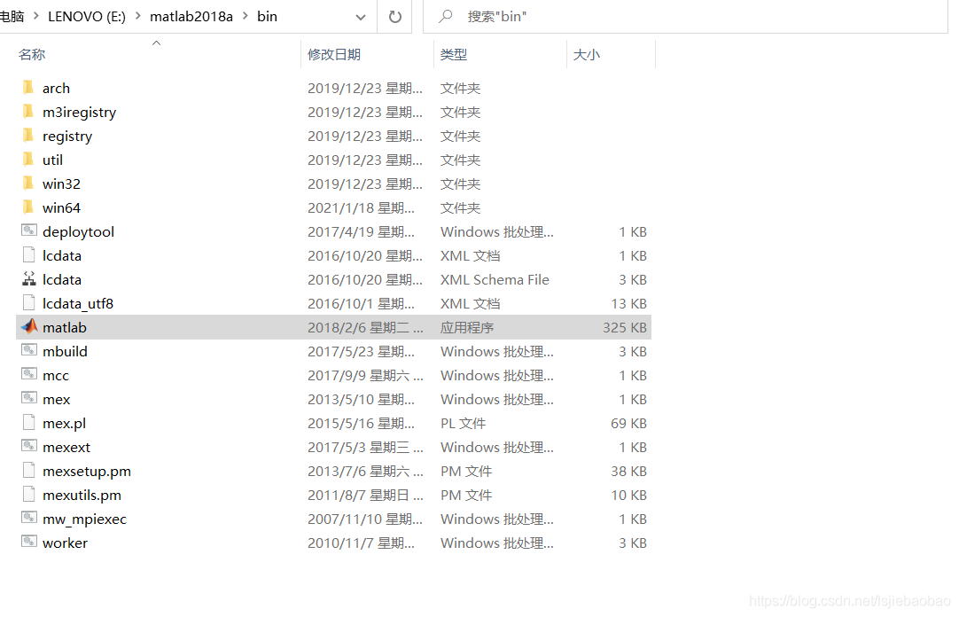Click the XML Schema File type cell
The width and height of the screenshot is (959, 617).
tap(495, 279)
